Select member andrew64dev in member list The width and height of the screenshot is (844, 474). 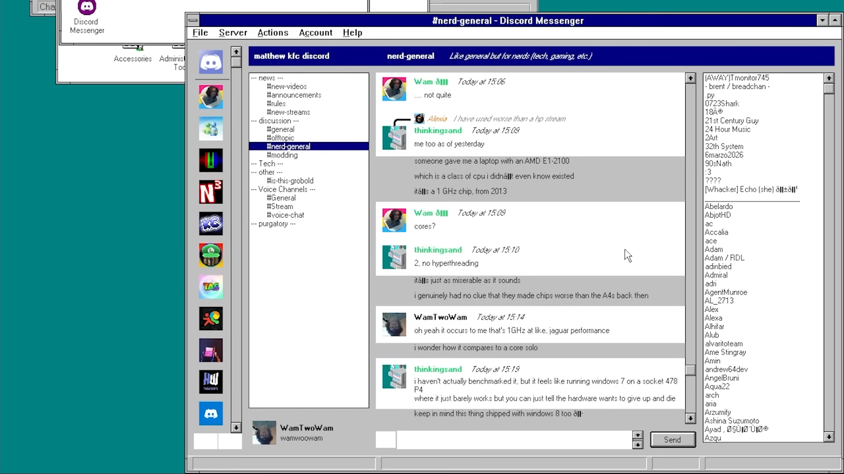pyautogui.click(x=726, y=369)
